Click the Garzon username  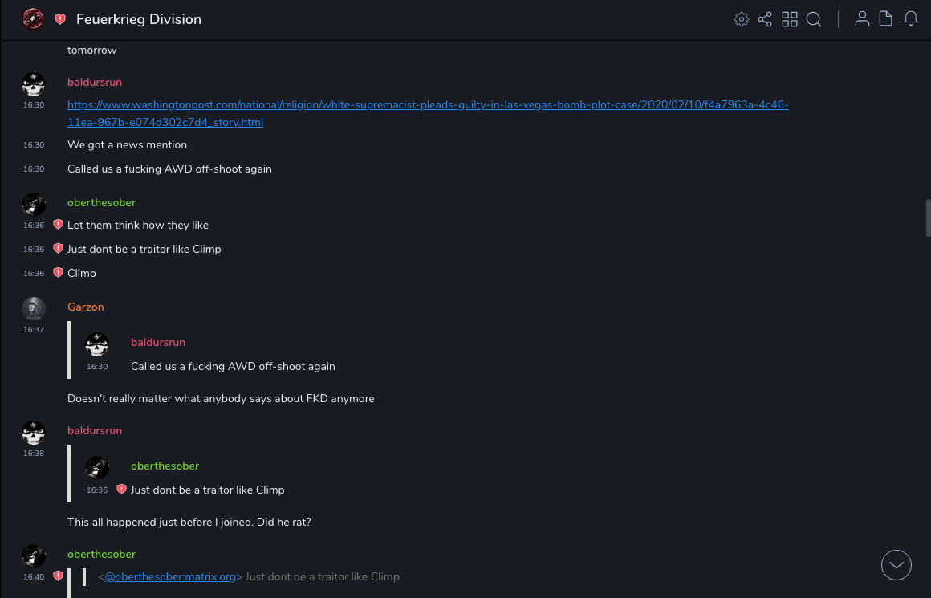pyautogui.click(x=85, y=307)
